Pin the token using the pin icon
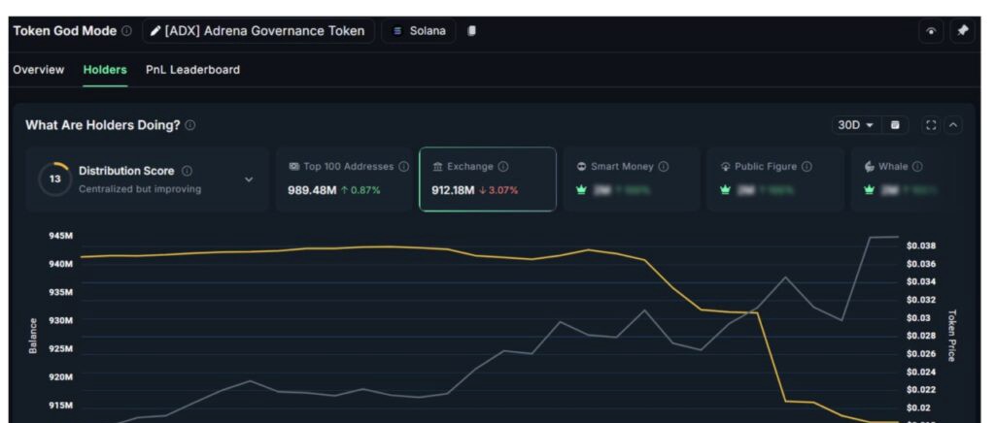 [963, 31]
